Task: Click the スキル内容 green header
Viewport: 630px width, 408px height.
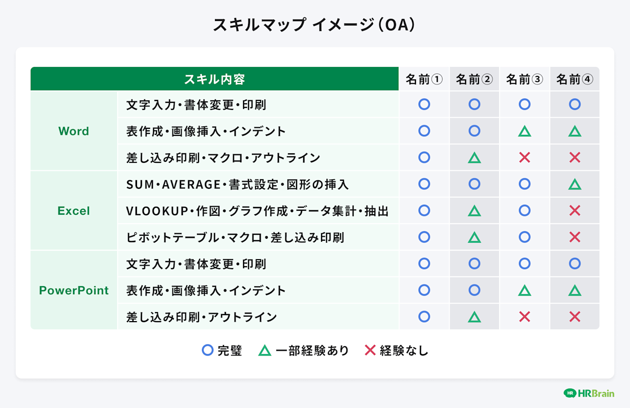Action: (214, 79)
